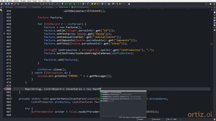Open the New file dropdown arrow
The width and height of the screenshot is (216, 121).
[x=4, y=4]
